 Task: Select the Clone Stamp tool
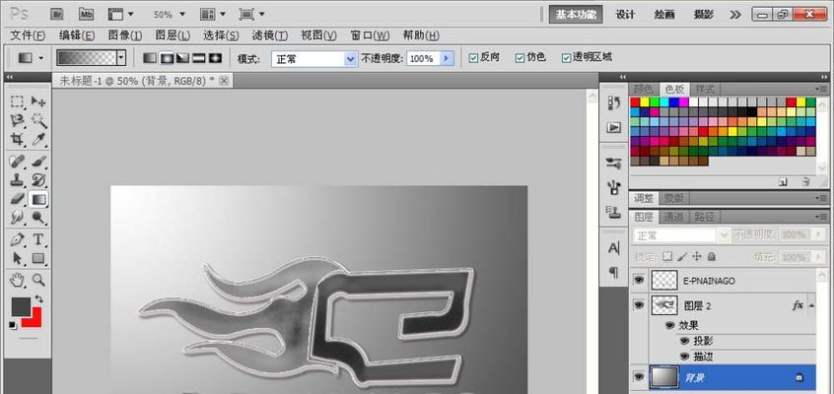pos(18,180)
